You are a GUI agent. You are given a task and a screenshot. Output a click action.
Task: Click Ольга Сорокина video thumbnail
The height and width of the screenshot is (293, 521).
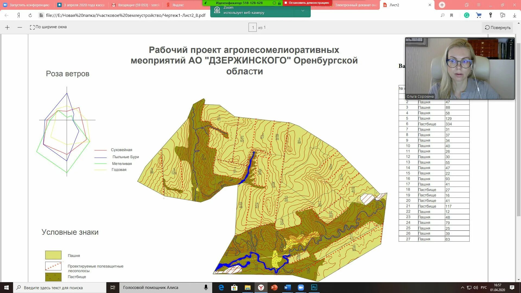point(460,68)
